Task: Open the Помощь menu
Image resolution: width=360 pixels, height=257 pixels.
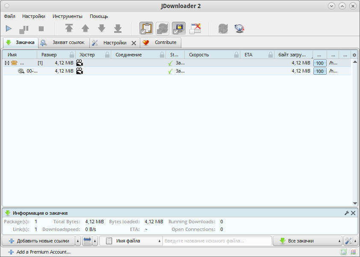Action: coord(99,16)
